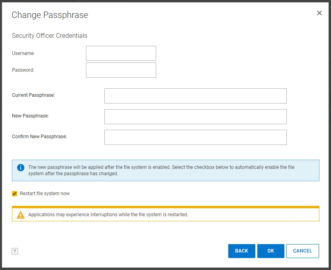Click the Security Officer Credentials heading

click(49, 35)
